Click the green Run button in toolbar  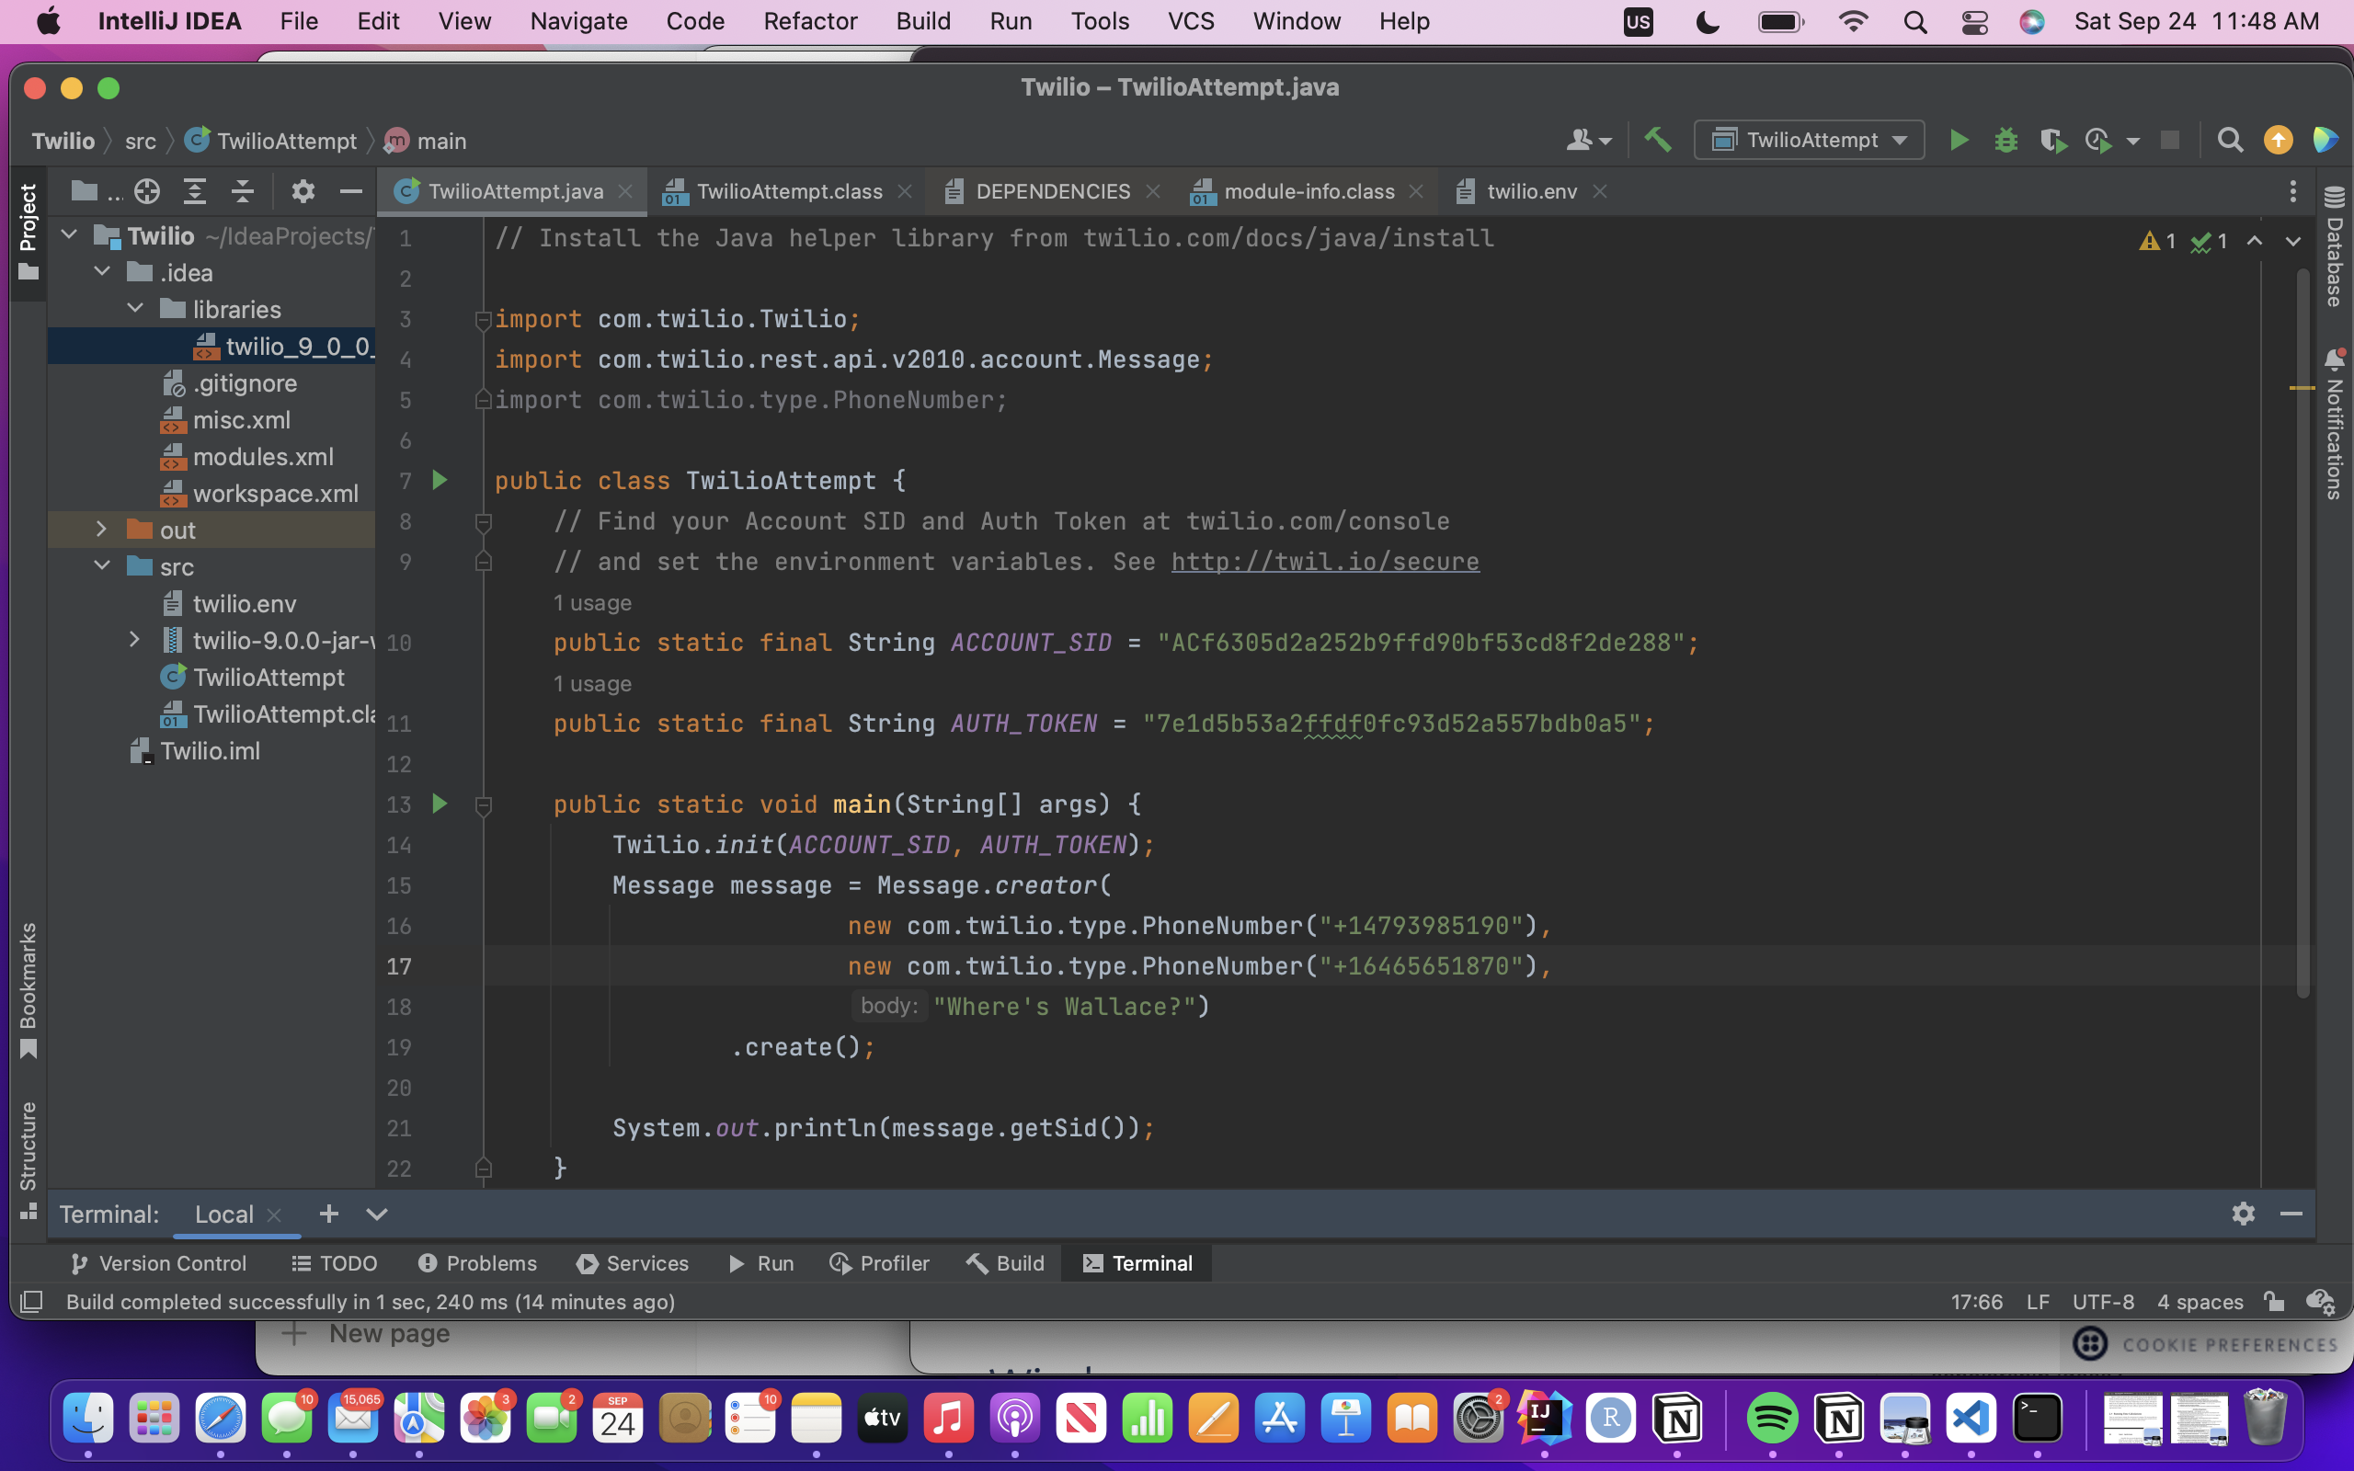pos(1958,141)
